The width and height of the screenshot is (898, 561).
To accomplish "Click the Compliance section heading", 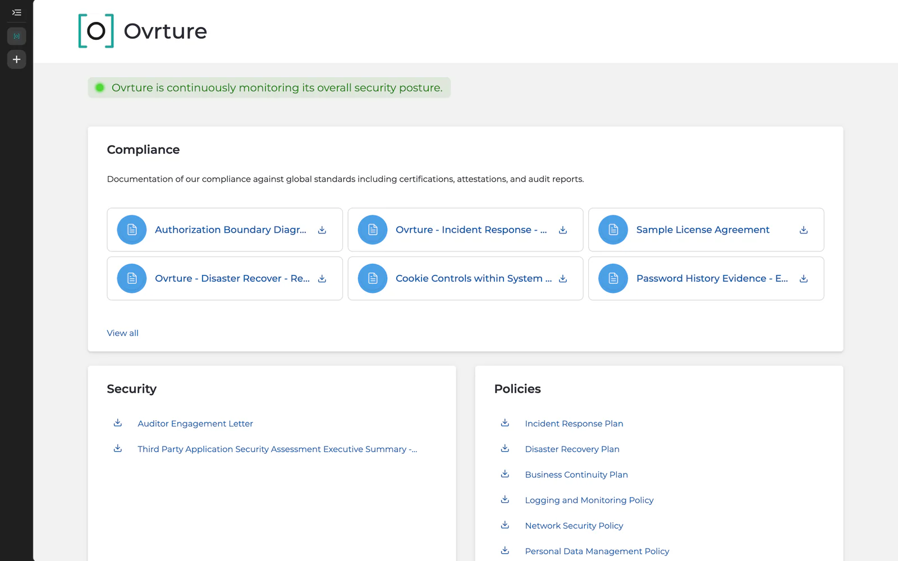I will click(143, 150).
